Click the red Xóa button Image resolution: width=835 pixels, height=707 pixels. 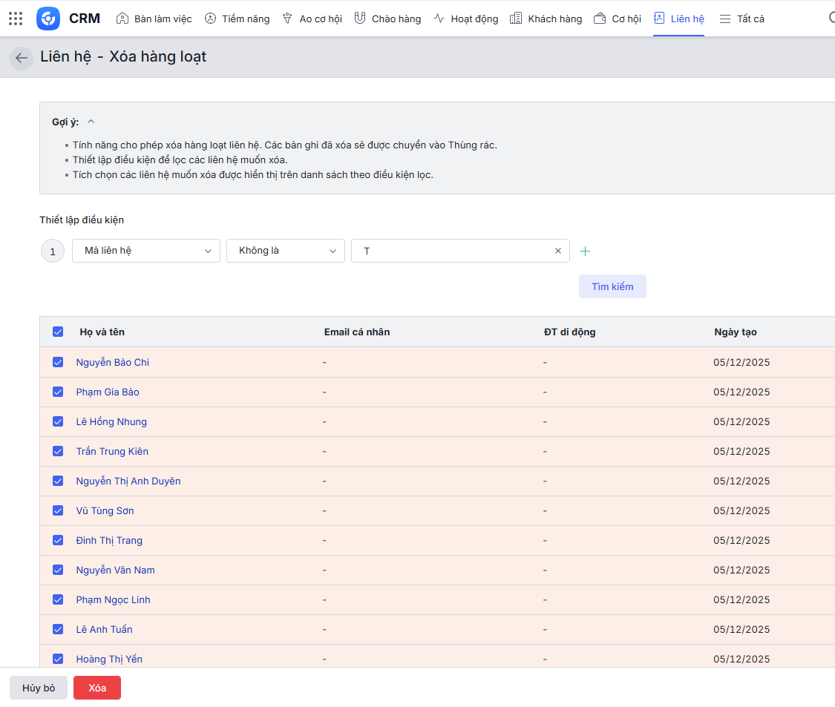97,688
